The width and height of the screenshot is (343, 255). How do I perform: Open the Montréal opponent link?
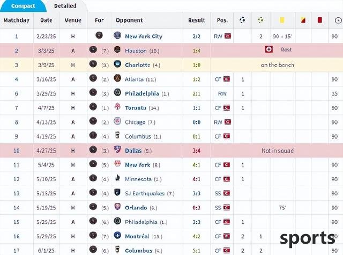pyautogui.click(x=137, y=236)
